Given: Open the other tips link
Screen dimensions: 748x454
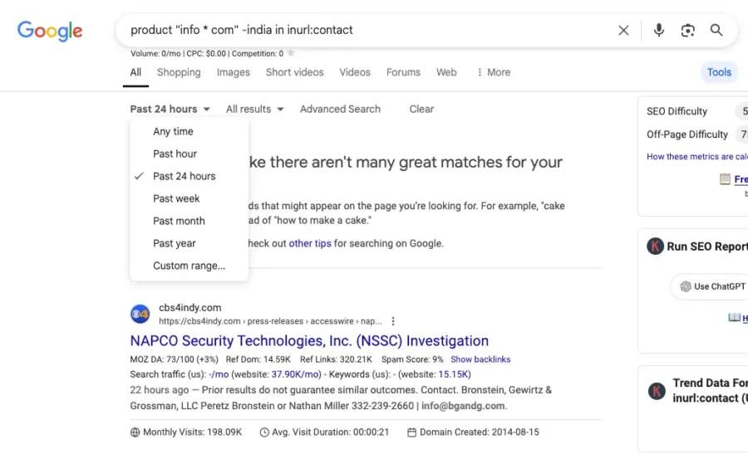Looking at the screenshot, I should click(310, 243).
